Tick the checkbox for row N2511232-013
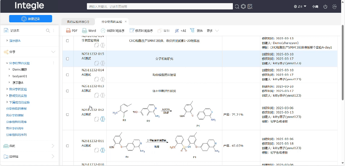Viewport: 345px width, 166px height. point(67,91)
